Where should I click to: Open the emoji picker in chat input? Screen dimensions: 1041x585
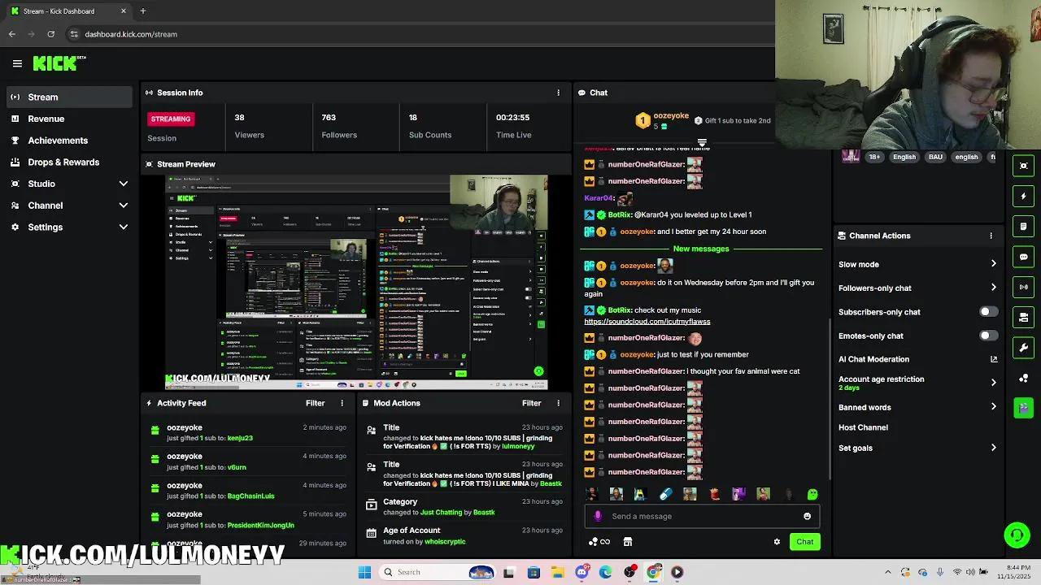807,516
